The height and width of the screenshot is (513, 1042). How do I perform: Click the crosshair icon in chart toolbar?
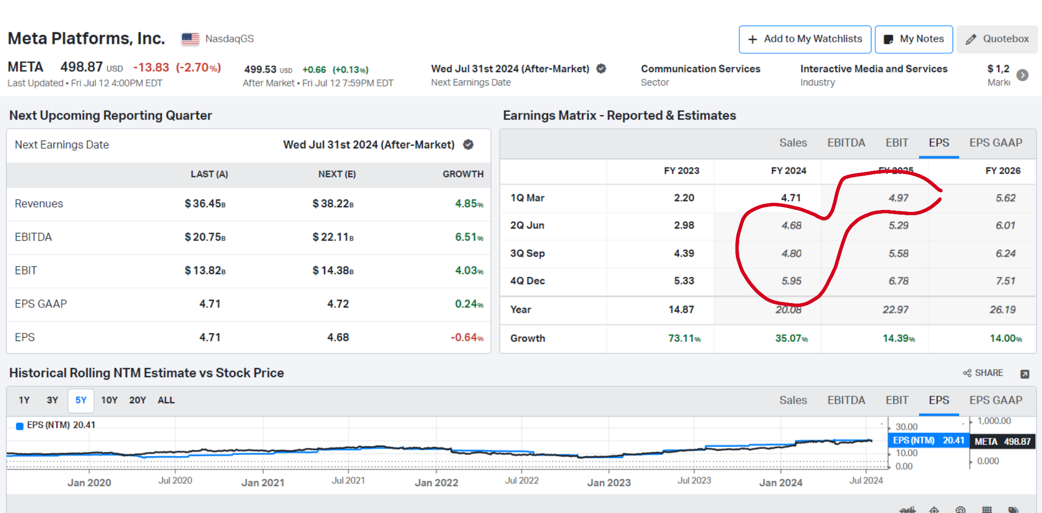tap(934, 510)
